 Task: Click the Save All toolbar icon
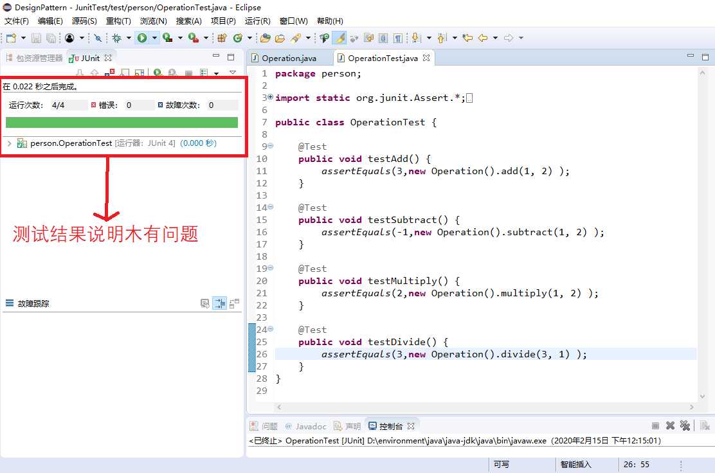[x=51, y=39]
